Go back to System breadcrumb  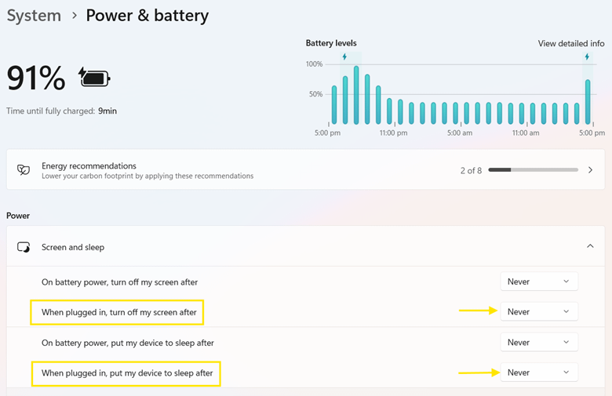tap(34, 16)
